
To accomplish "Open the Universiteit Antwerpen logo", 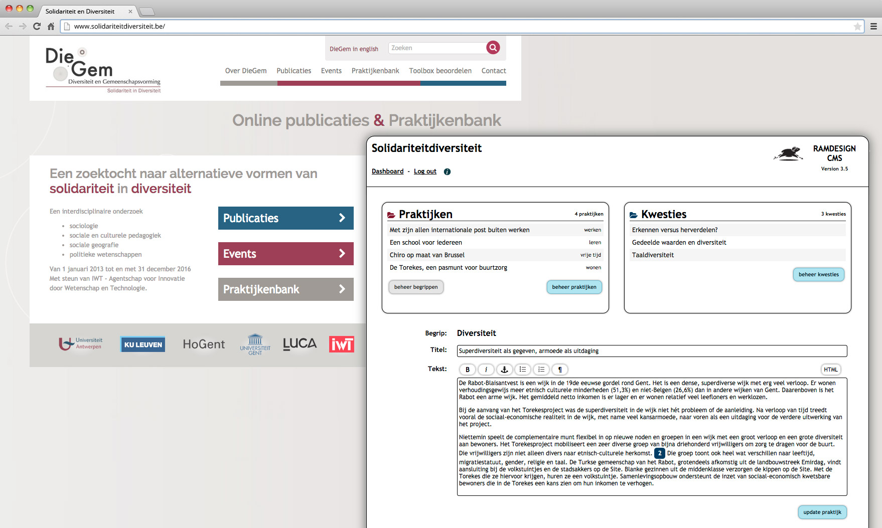I will coord(80,344).
